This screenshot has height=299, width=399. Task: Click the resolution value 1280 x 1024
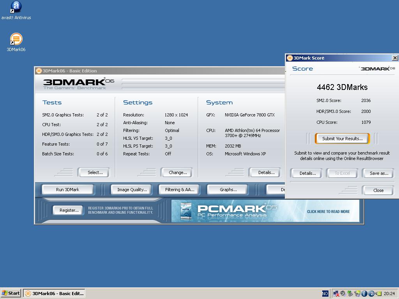(177, 115)
